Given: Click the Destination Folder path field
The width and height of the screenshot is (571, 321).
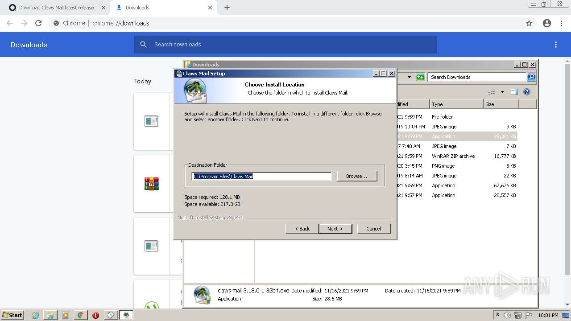Looking at the screenshot, I should point(261,177).
